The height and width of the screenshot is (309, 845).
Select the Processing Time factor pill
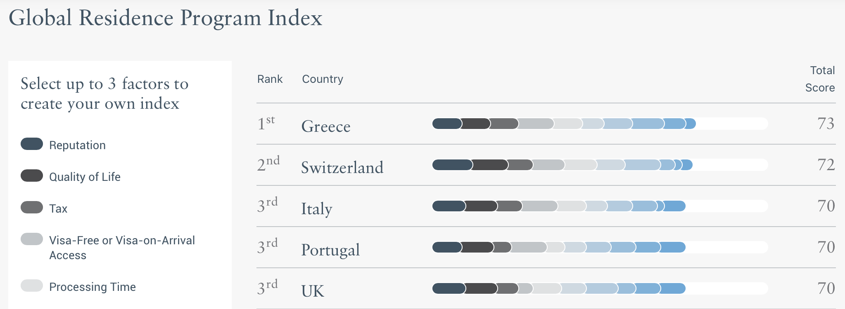[x=32, y=286]
